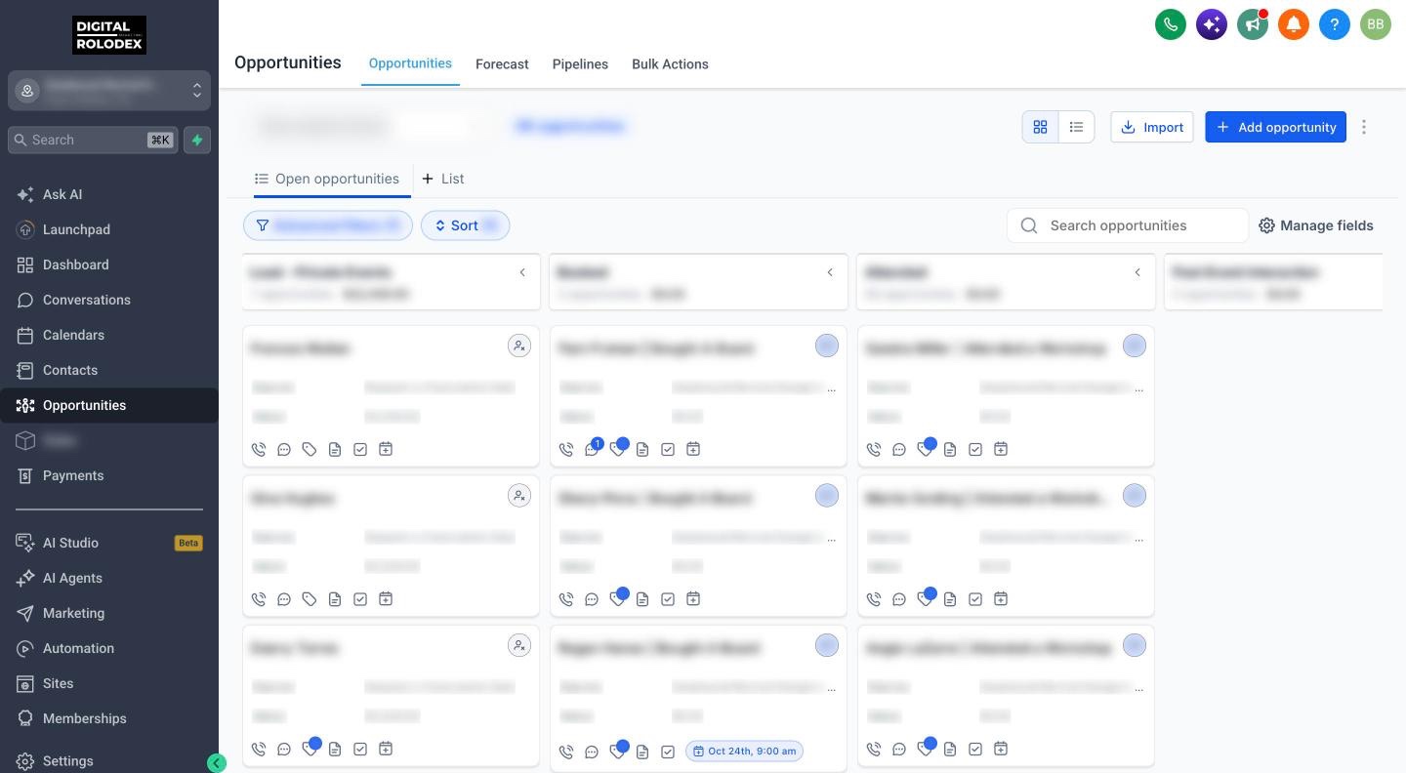
Task: Open Sites from sidebar
Action: tap(109, 683)
